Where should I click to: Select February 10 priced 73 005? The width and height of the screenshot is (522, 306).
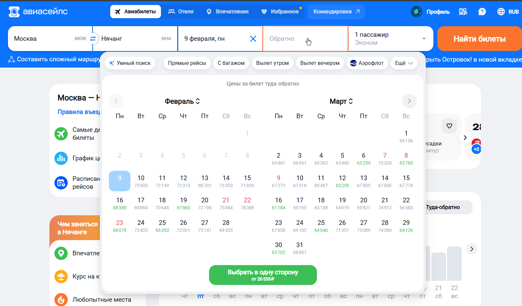(141, 181)
